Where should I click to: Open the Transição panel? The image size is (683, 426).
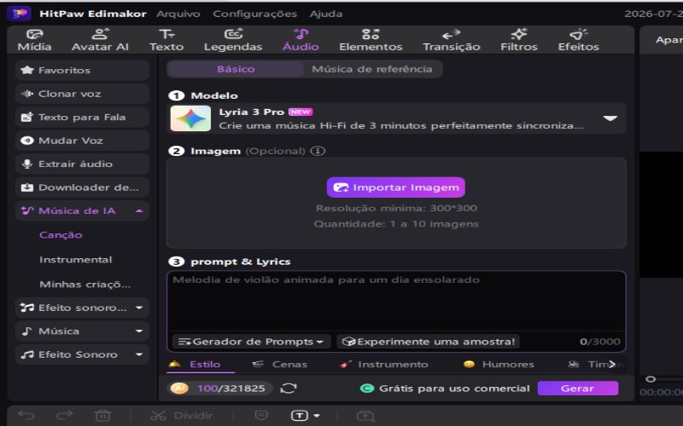pos(452,40)
